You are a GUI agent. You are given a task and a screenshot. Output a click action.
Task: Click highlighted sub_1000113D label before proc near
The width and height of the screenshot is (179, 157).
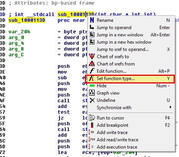[27, 20]
